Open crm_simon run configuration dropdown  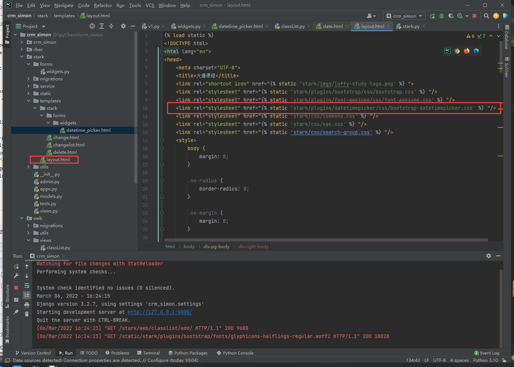[404, 16]
